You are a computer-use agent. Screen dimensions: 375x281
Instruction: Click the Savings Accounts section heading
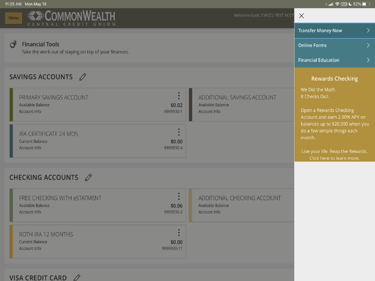coord(41,77)
